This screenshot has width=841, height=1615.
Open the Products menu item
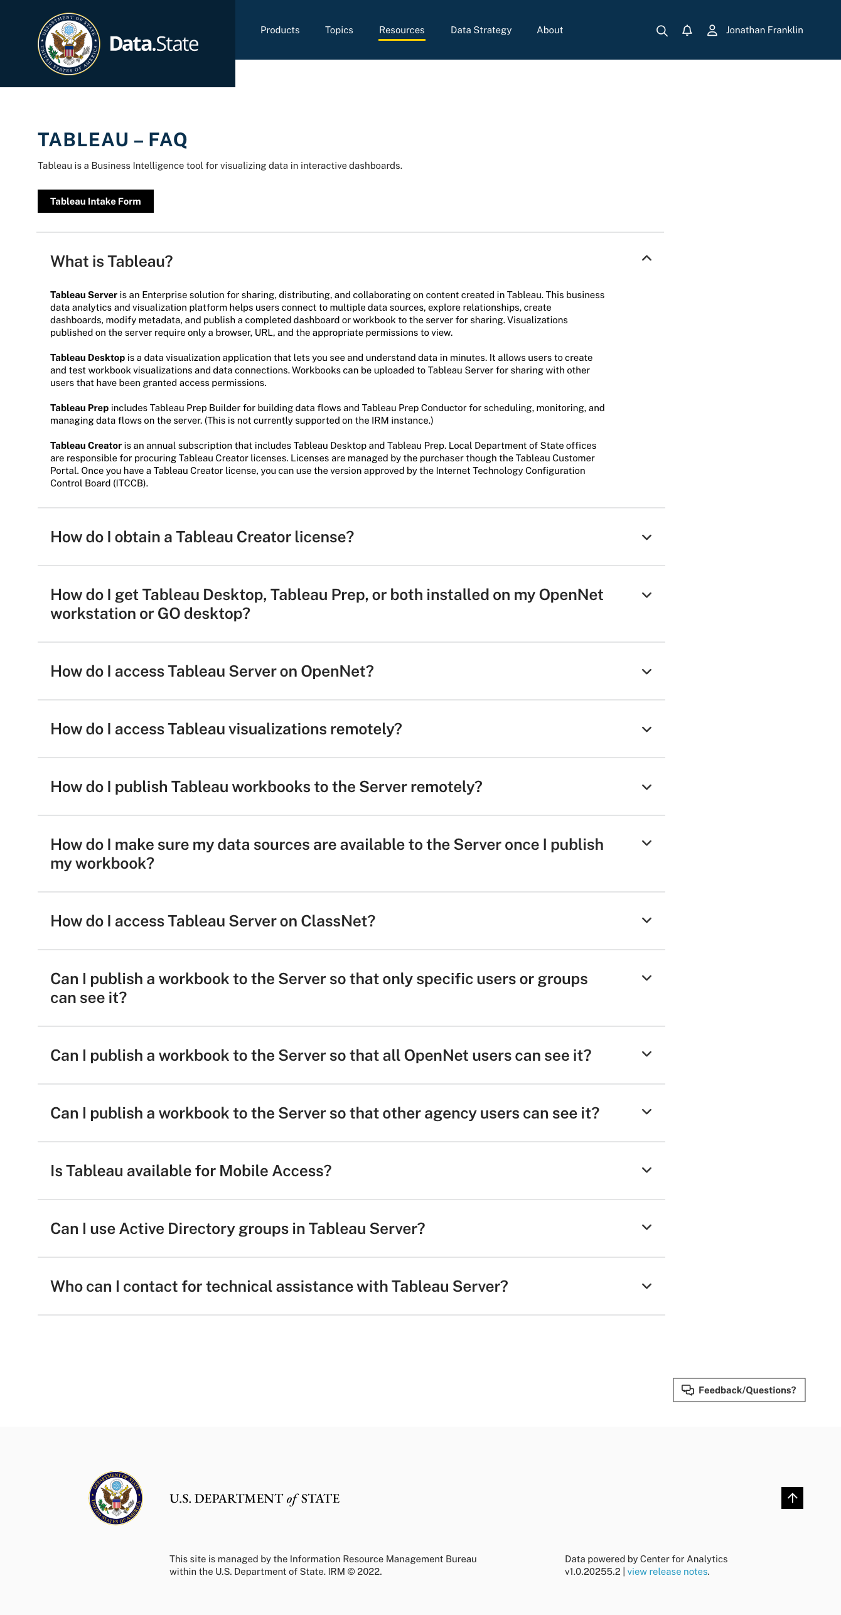(x=280, y=30)
